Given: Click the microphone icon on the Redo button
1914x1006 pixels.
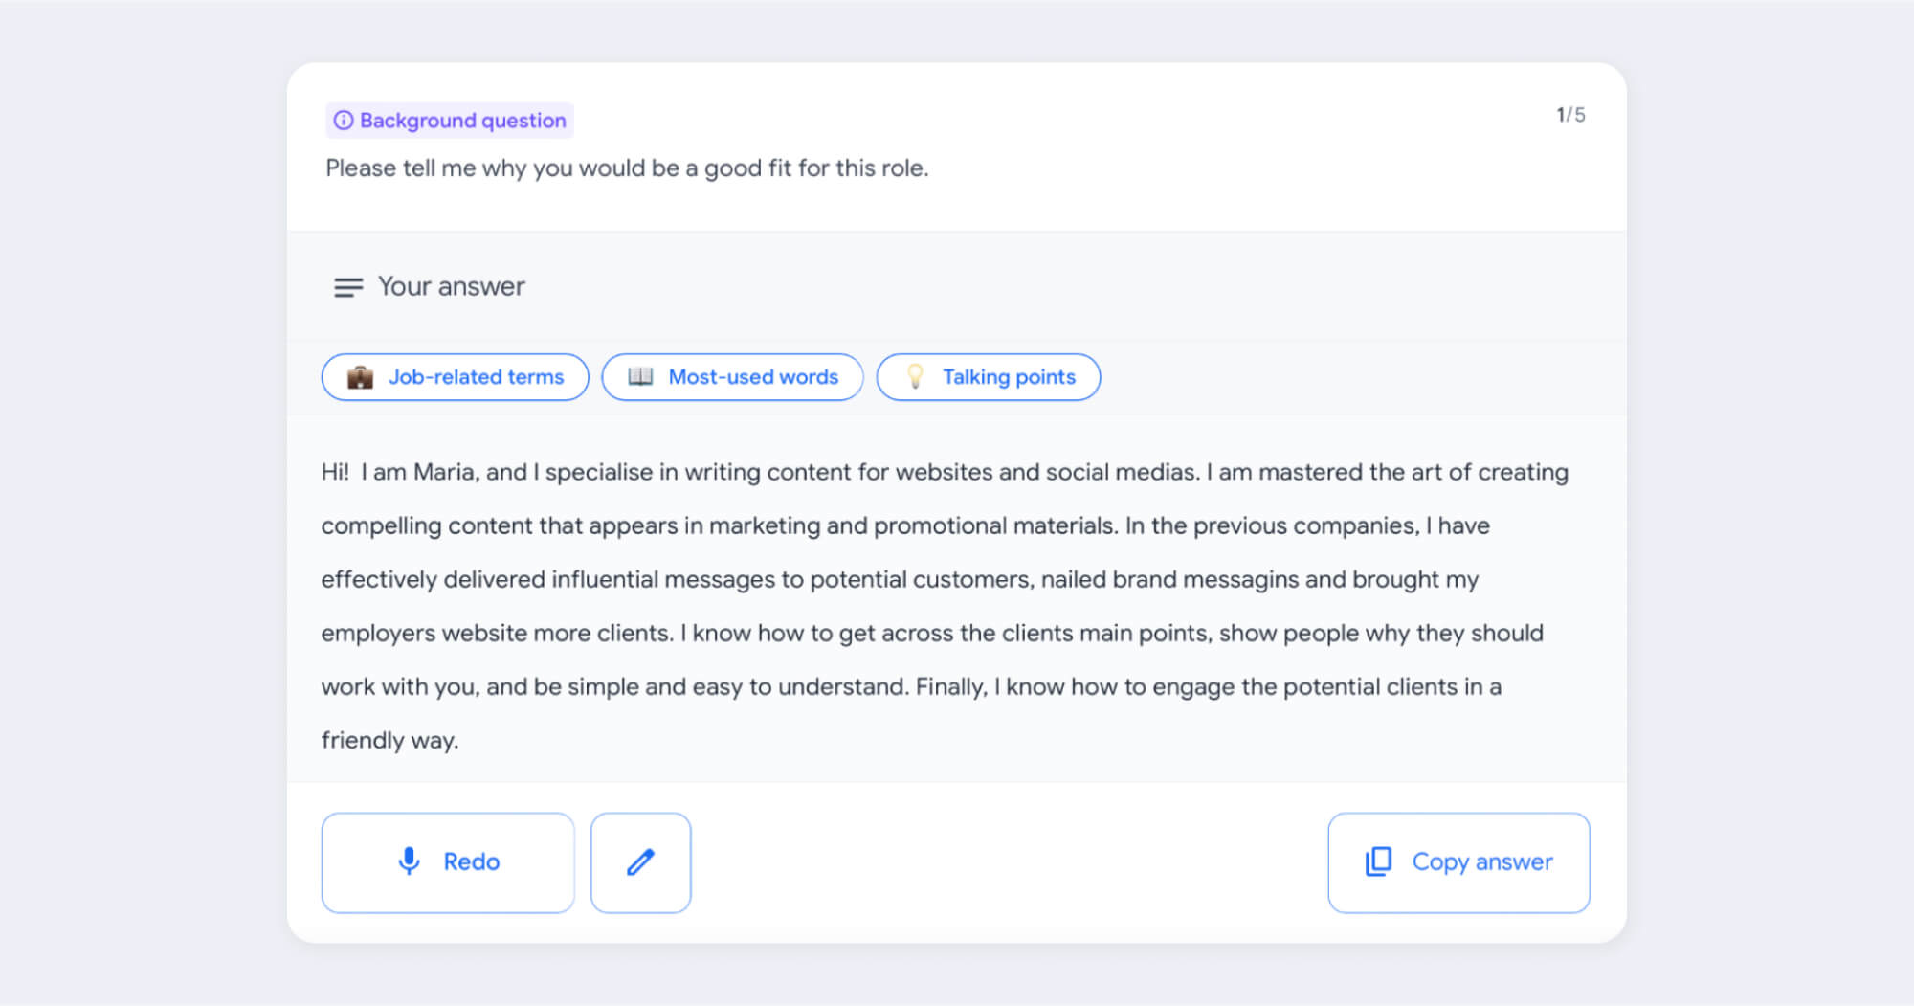Looking at the screenshot, I should point(409,861).
